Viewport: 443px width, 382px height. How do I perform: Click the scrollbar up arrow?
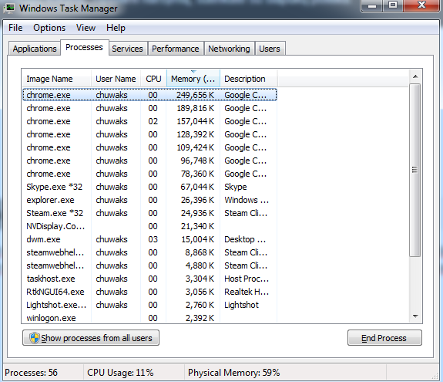point(415,76)
